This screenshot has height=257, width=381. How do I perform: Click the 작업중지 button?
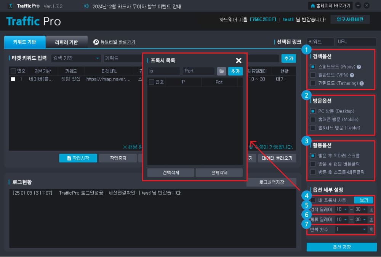click(x=118, y=158)
